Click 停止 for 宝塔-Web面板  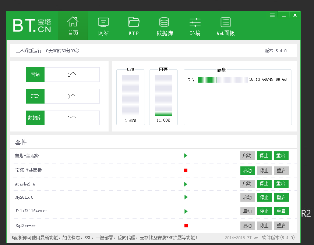coord(265,170)
